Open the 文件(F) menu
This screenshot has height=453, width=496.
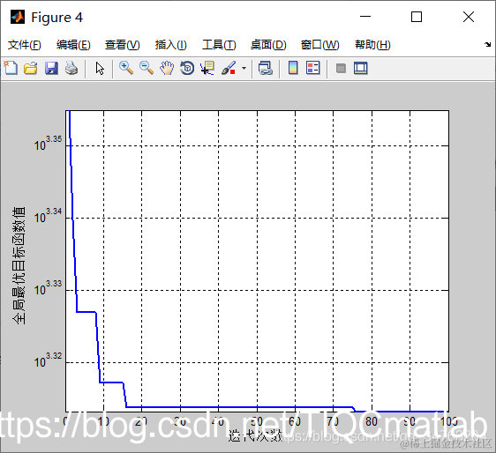point(25,45)
